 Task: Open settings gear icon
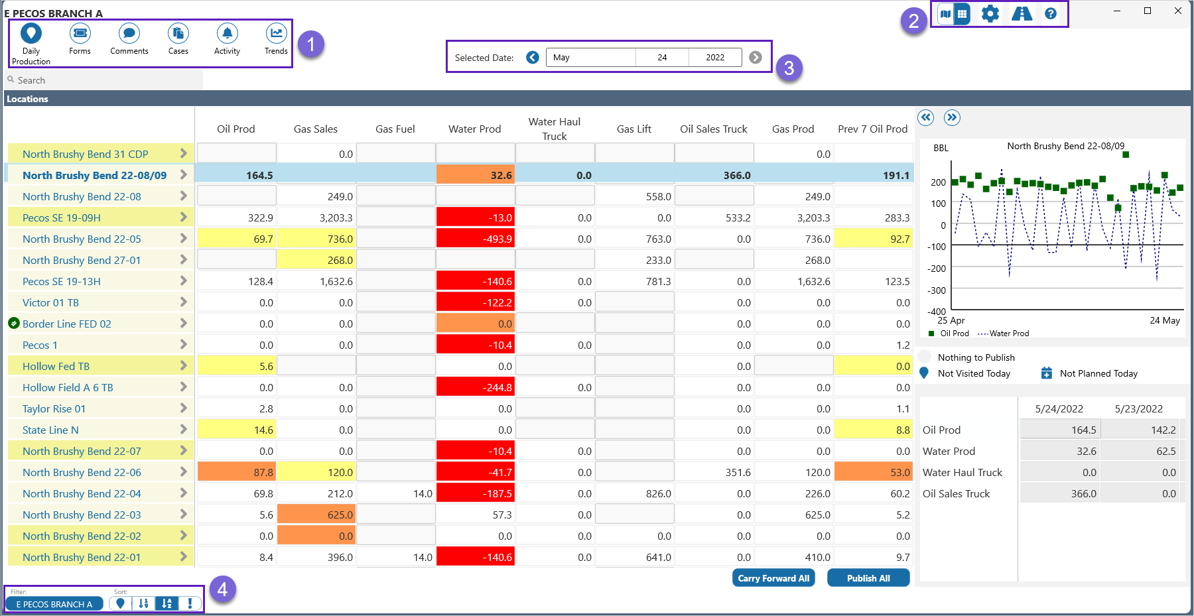pos(990,13)
